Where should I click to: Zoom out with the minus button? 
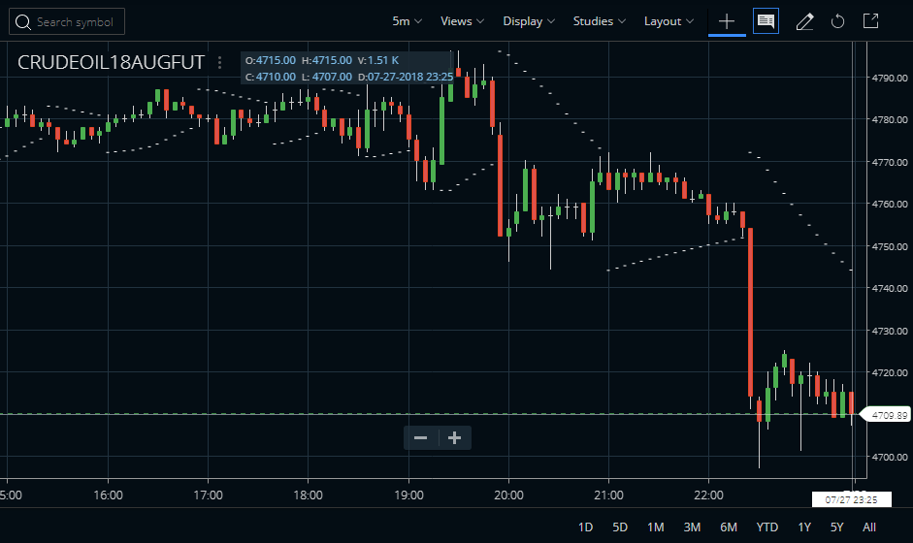tap(420, 437)
